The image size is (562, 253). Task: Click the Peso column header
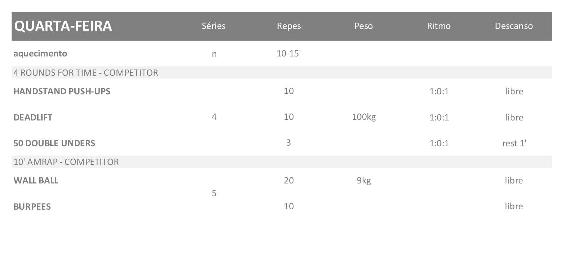pyautogui.click(x=363, y=26)
